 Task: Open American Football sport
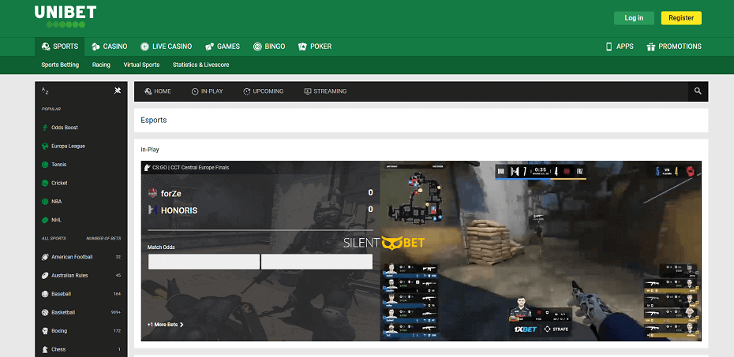pyautogui.click(x=81, y=257)
